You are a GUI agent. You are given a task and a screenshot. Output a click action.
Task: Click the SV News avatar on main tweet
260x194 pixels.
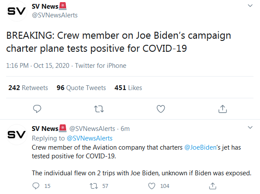click(17, 11)
